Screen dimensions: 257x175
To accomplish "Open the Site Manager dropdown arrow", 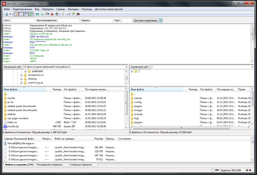I will 10,14.
